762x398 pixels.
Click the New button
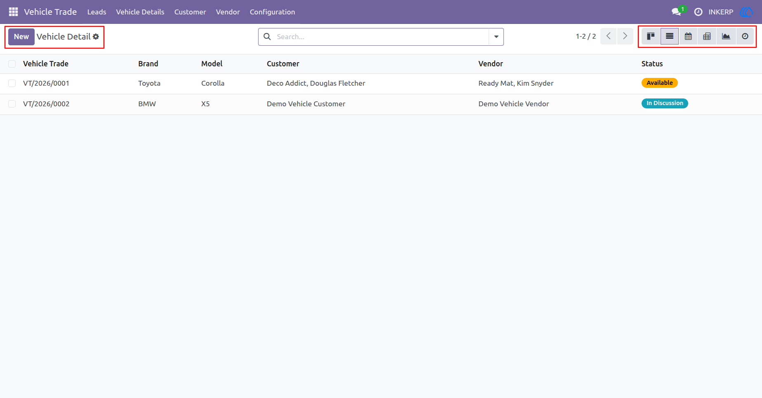coord(21,37)
